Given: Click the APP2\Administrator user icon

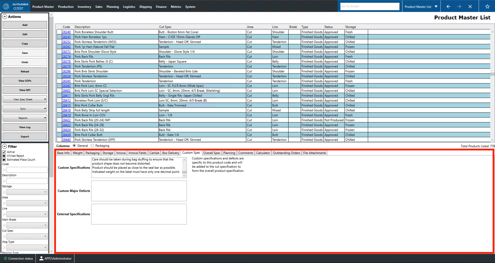Looking at the screenshot, I should (41, 258).
